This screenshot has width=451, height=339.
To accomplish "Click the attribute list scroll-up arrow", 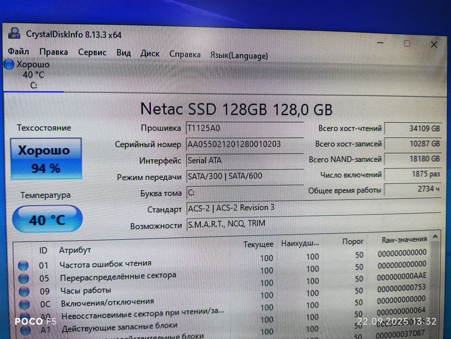I will point(435,237).
